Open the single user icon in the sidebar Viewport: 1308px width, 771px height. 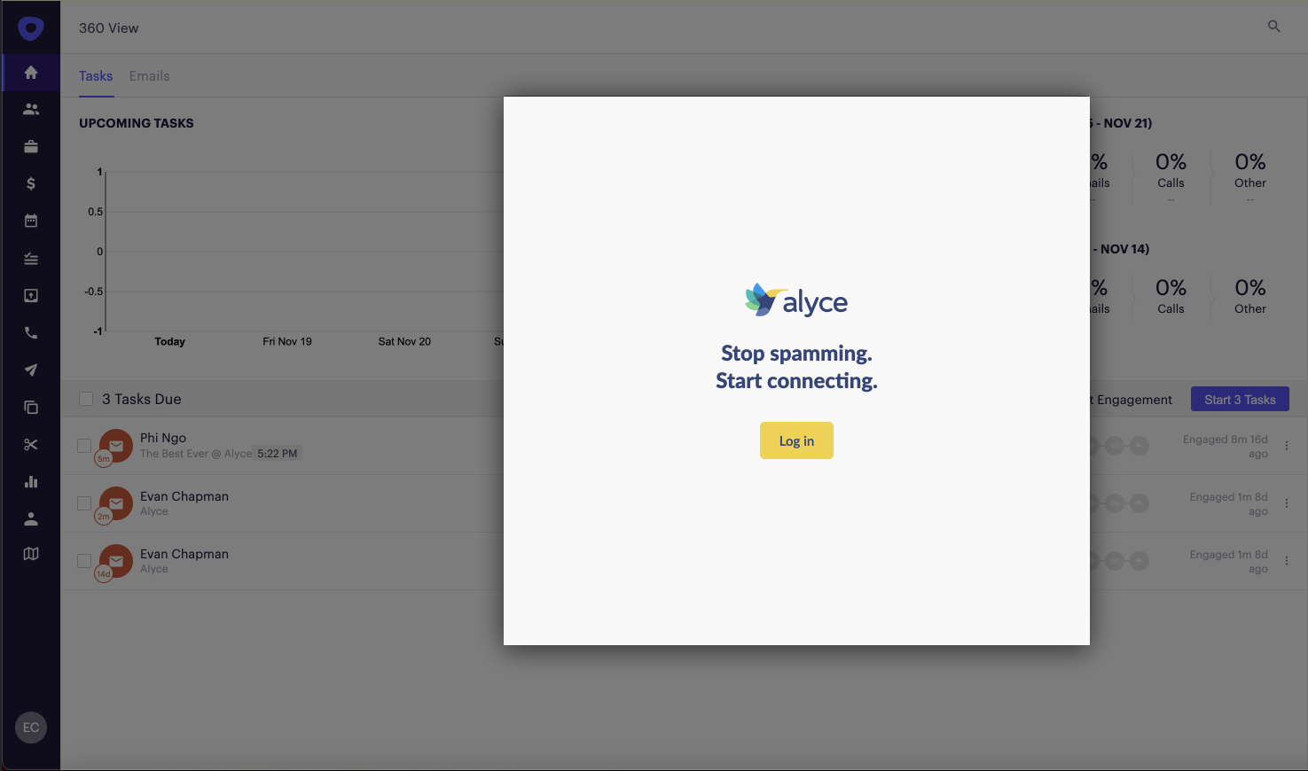point(31,519)
